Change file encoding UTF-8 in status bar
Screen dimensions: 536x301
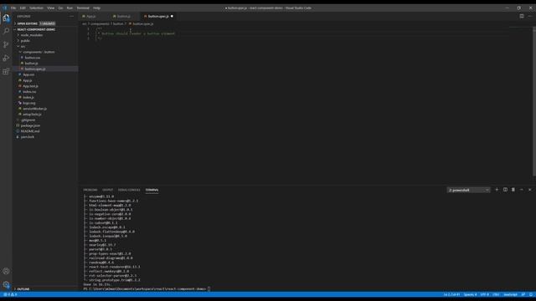tap(485, 294)
